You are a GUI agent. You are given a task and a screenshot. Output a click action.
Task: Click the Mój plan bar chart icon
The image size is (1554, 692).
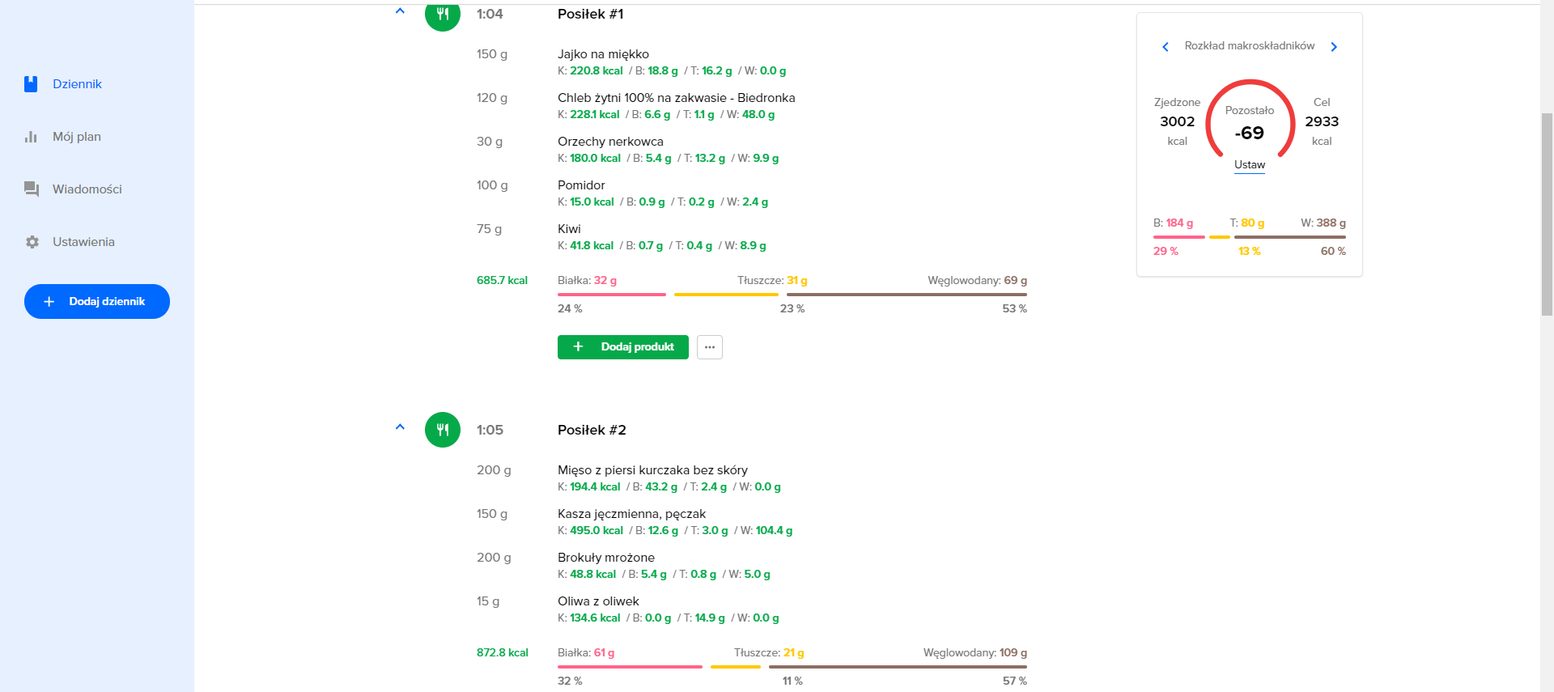(31, 137)
